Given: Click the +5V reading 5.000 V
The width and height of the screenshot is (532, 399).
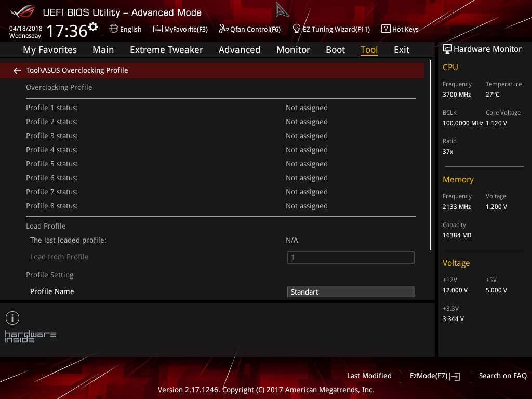Looking at the screenshot, I should click(496, 290).
